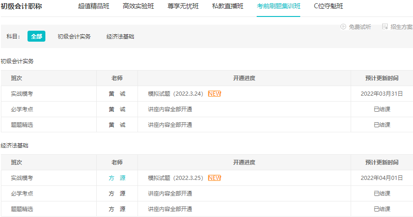The image size is (413, 217).
Task: Open the 高效实验班 tab
Action: (138, 6)
